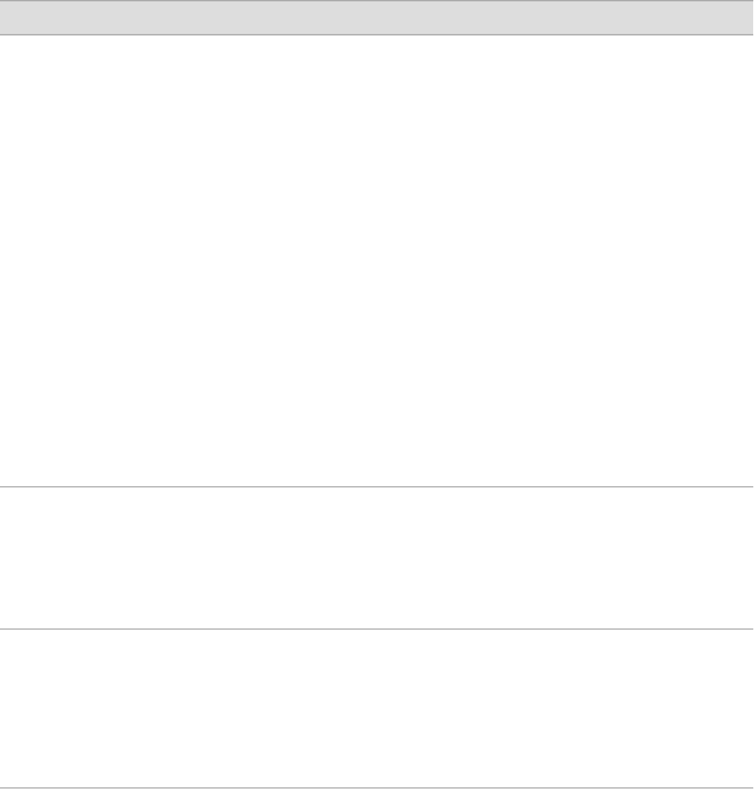754x789 pixels.
Task: Click the center of the third row
Action: click(x=377, y=708)
